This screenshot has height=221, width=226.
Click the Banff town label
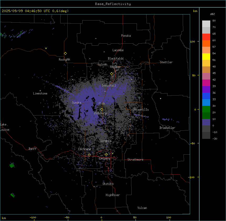point(33,149)
